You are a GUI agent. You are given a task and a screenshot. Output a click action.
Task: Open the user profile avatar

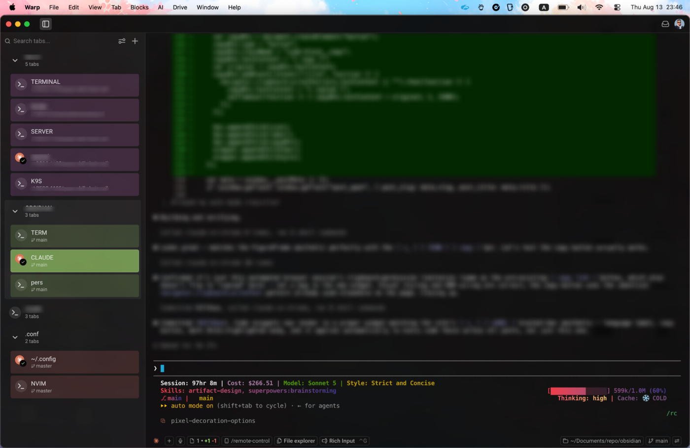coord(679,24)
